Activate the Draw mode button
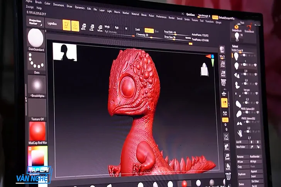The width and height of the screenshot is (281, 187). click(75, 26)
